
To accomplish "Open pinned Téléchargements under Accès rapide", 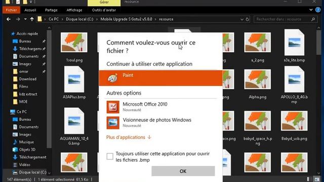I will (30, 49).
